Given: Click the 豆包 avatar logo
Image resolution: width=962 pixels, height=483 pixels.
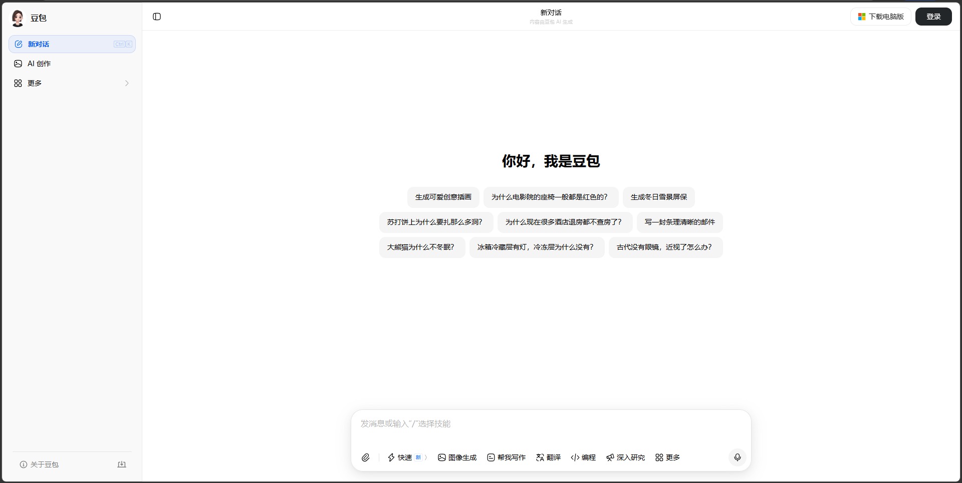Looking at the screenshot, I should (18, 18).
